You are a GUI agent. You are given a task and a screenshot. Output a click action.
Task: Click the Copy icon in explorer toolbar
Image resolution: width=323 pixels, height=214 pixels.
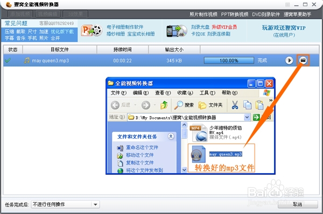tap(247, 105)
